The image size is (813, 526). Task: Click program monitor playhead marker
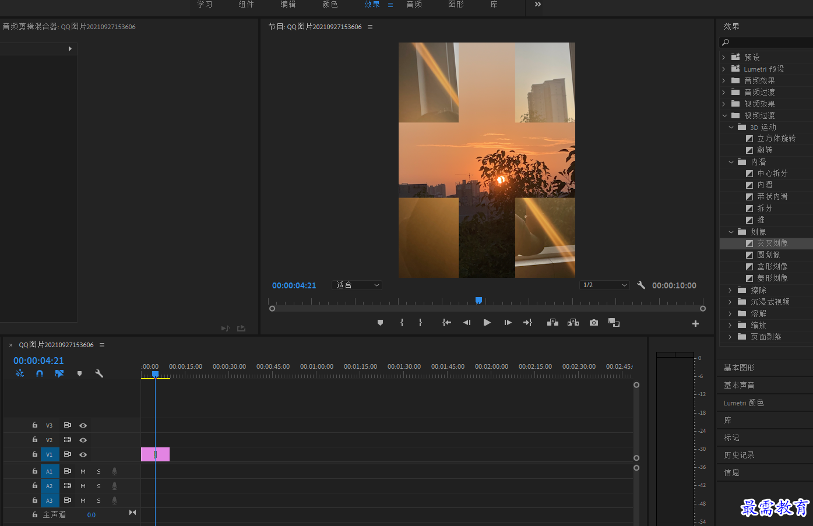pos(478,301)
